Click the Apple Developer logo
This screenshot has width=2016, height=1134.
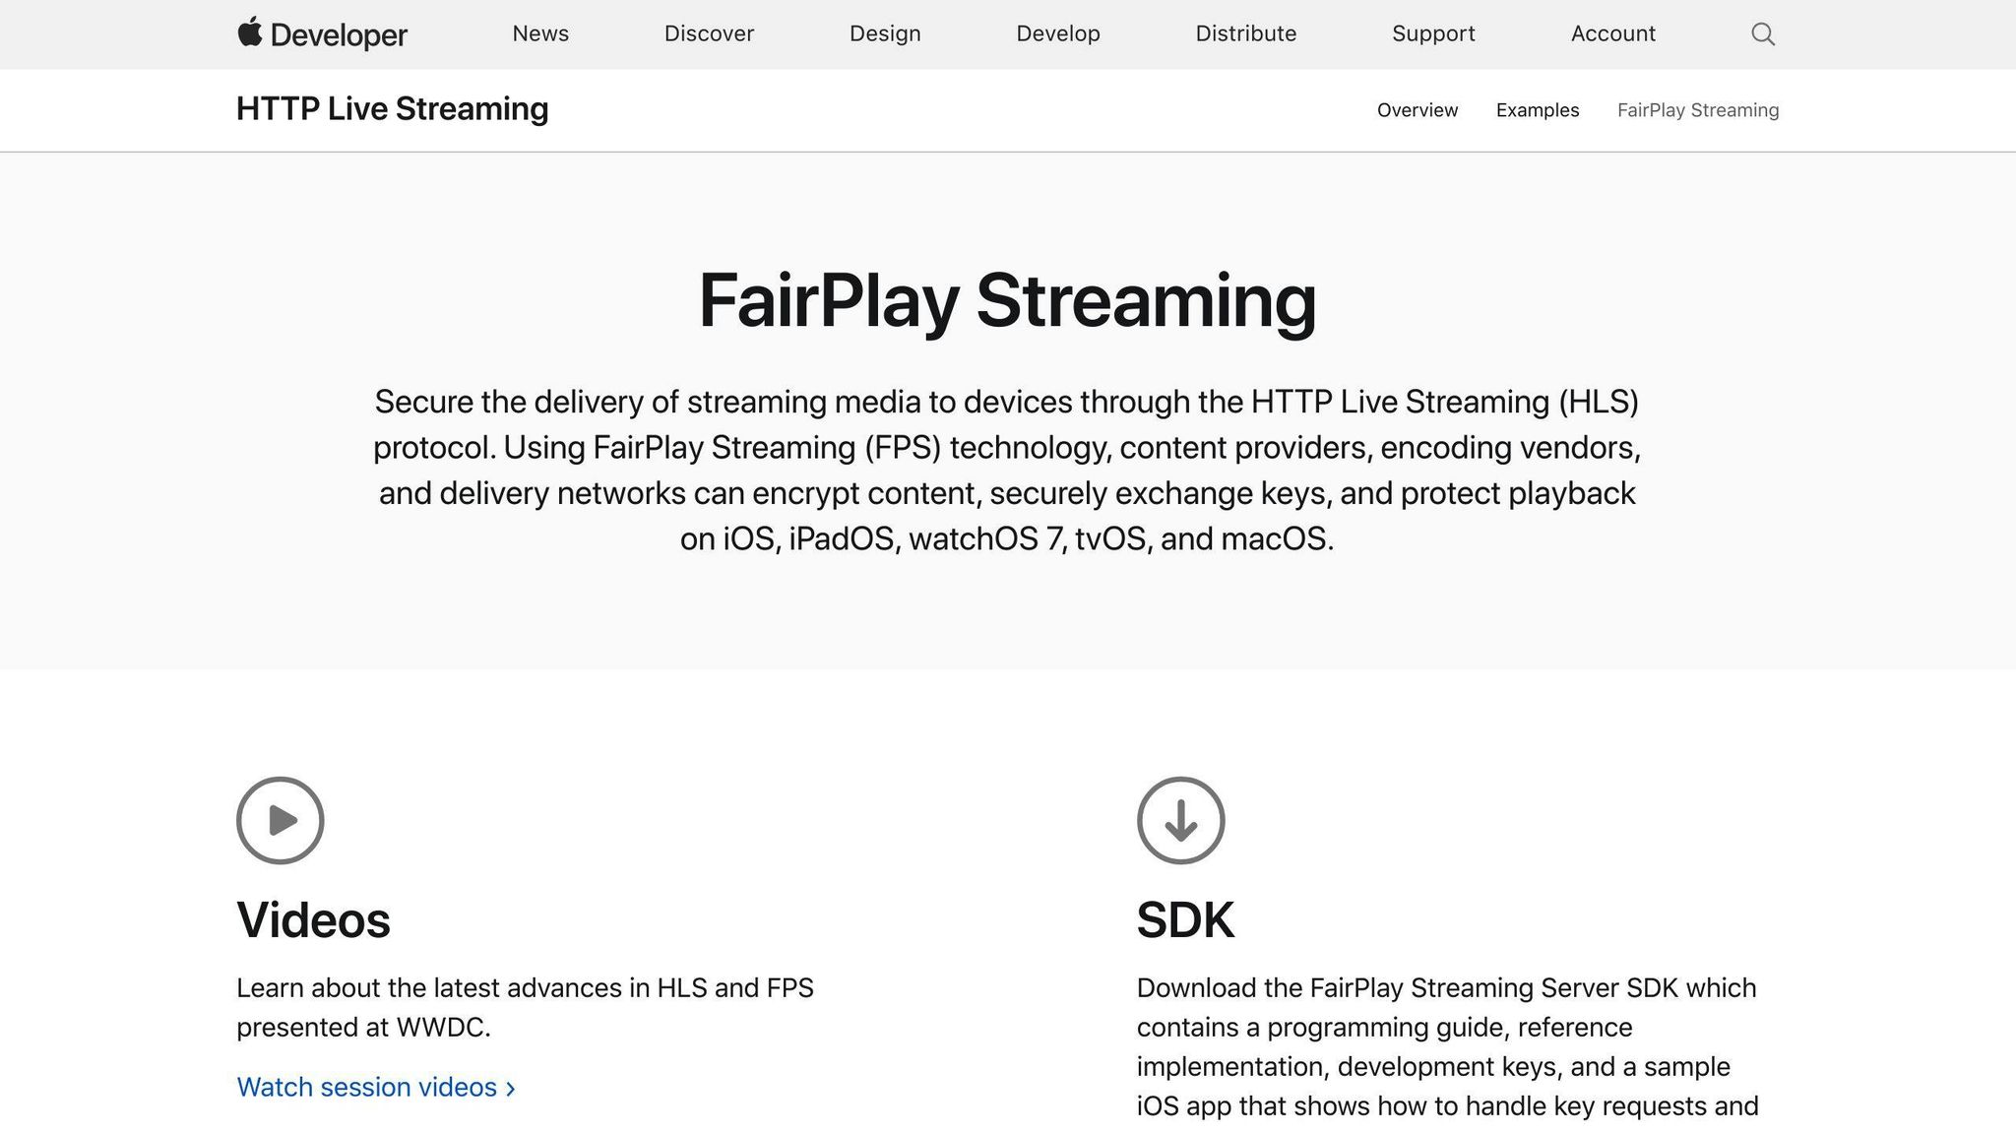pyautogui.click(x=322, y=34)
